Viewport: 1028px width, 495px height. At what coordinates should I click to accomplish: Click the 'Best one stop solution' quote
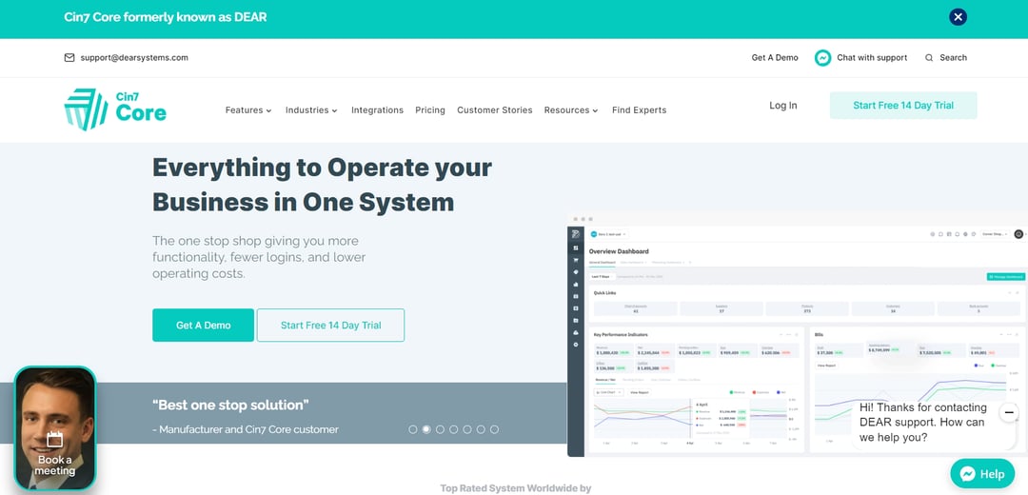[230, 406]
